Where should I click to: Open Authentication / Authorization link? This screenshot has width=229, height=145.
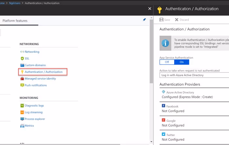pyautogui.click(x=44, y=72)
